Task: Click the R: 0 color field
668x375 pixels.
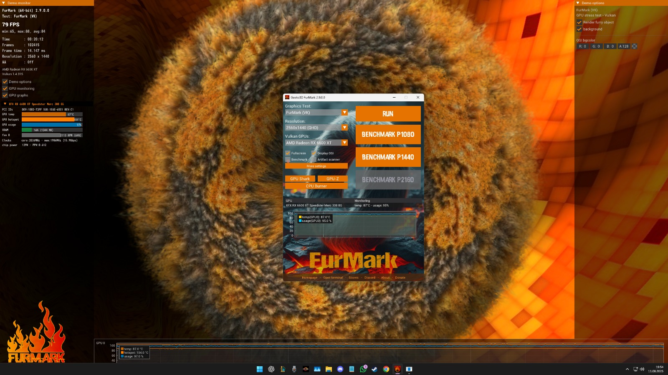Action: coord(582,46)
